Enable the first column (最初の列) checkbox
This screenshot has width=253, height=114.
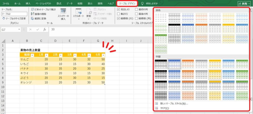[x=137, y=10]
